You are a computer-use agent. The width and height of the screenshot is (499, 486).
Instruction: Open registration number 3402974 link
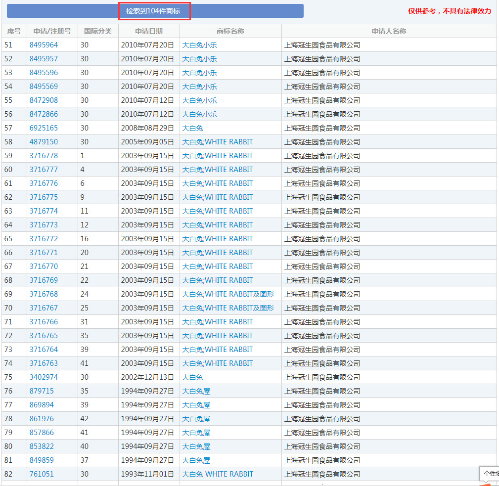pyautogui.click(x=44, y=377)
